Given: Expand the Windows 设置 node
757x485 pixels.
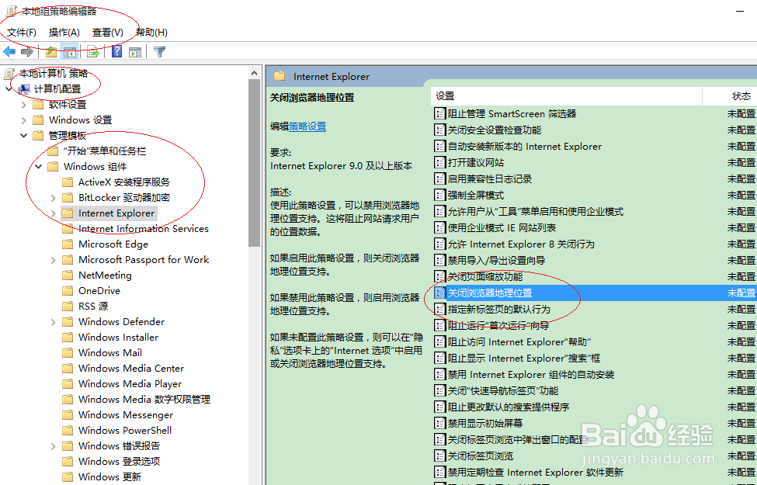Looking at the screenshot, I should coord(23,120).
